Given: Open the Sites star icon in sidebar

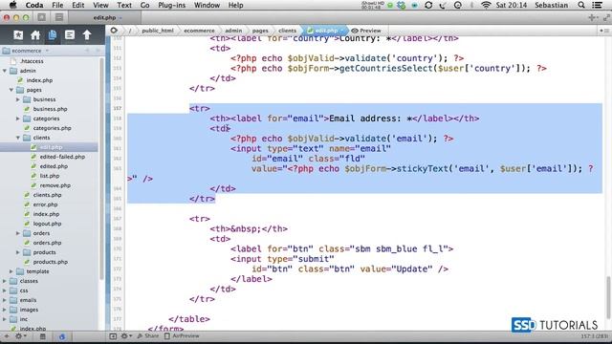Looking at the screenshot, I should tap(18, 35).
